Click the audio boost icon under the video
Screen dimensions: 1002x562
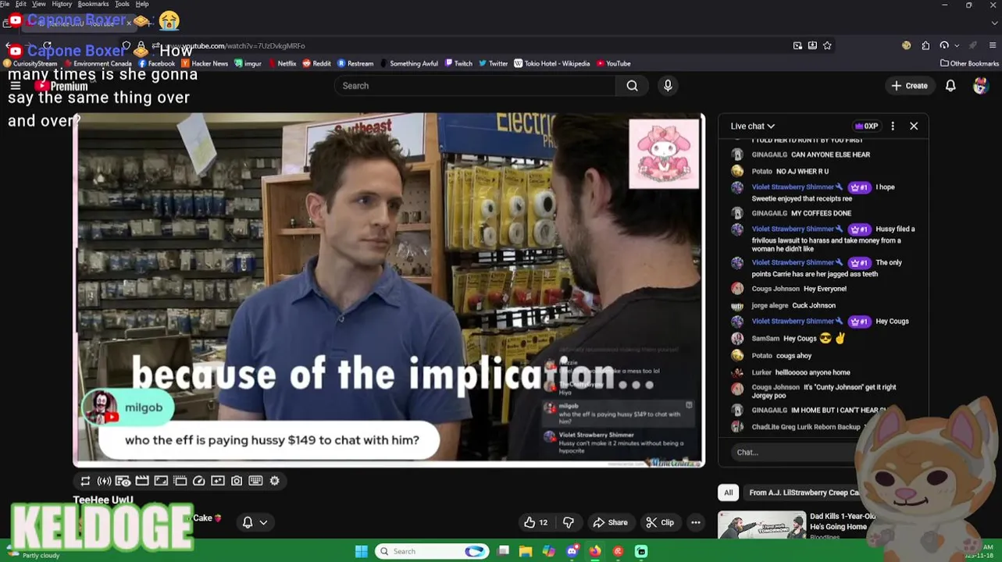(x=104, y=481)
